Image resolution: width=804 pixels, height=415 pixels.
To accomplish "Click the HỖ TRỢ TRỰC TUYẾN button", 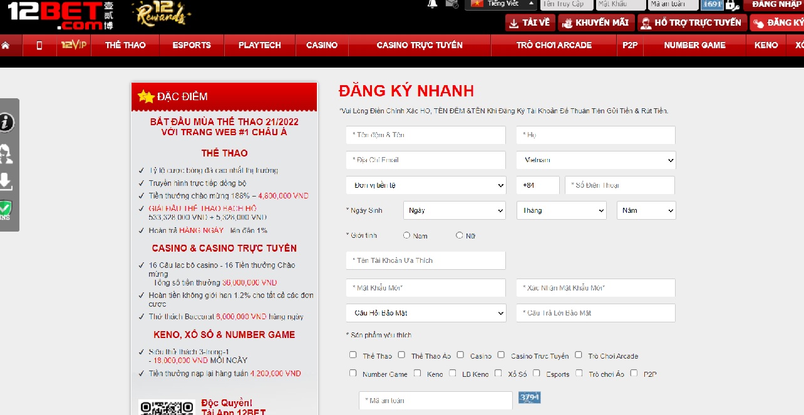I will 692,23.
